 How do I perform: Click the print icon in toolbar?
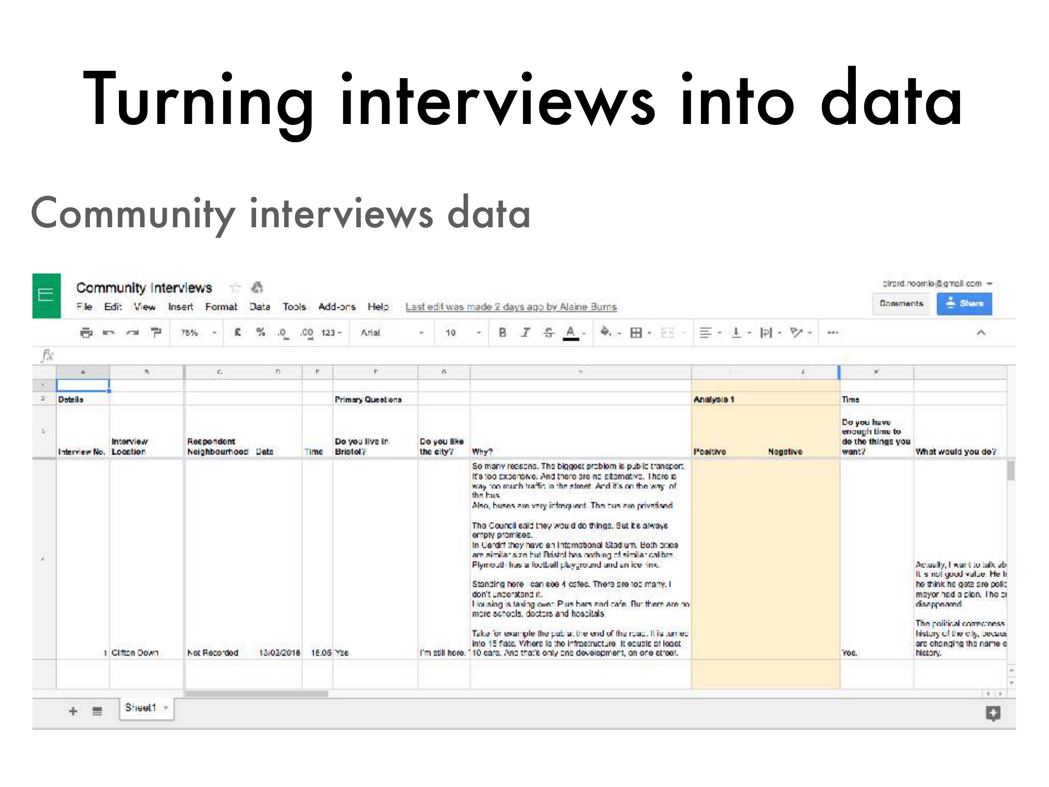pos(86,333)
